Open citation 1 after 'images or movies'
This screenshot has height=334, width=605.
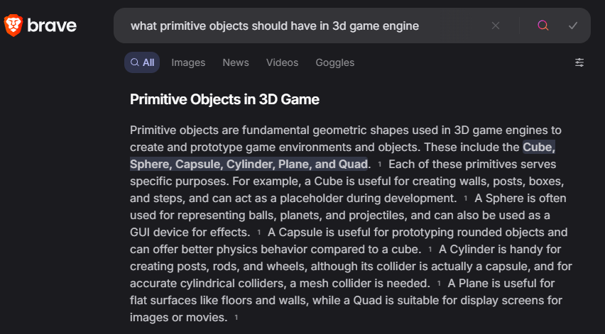click(236, 318)
